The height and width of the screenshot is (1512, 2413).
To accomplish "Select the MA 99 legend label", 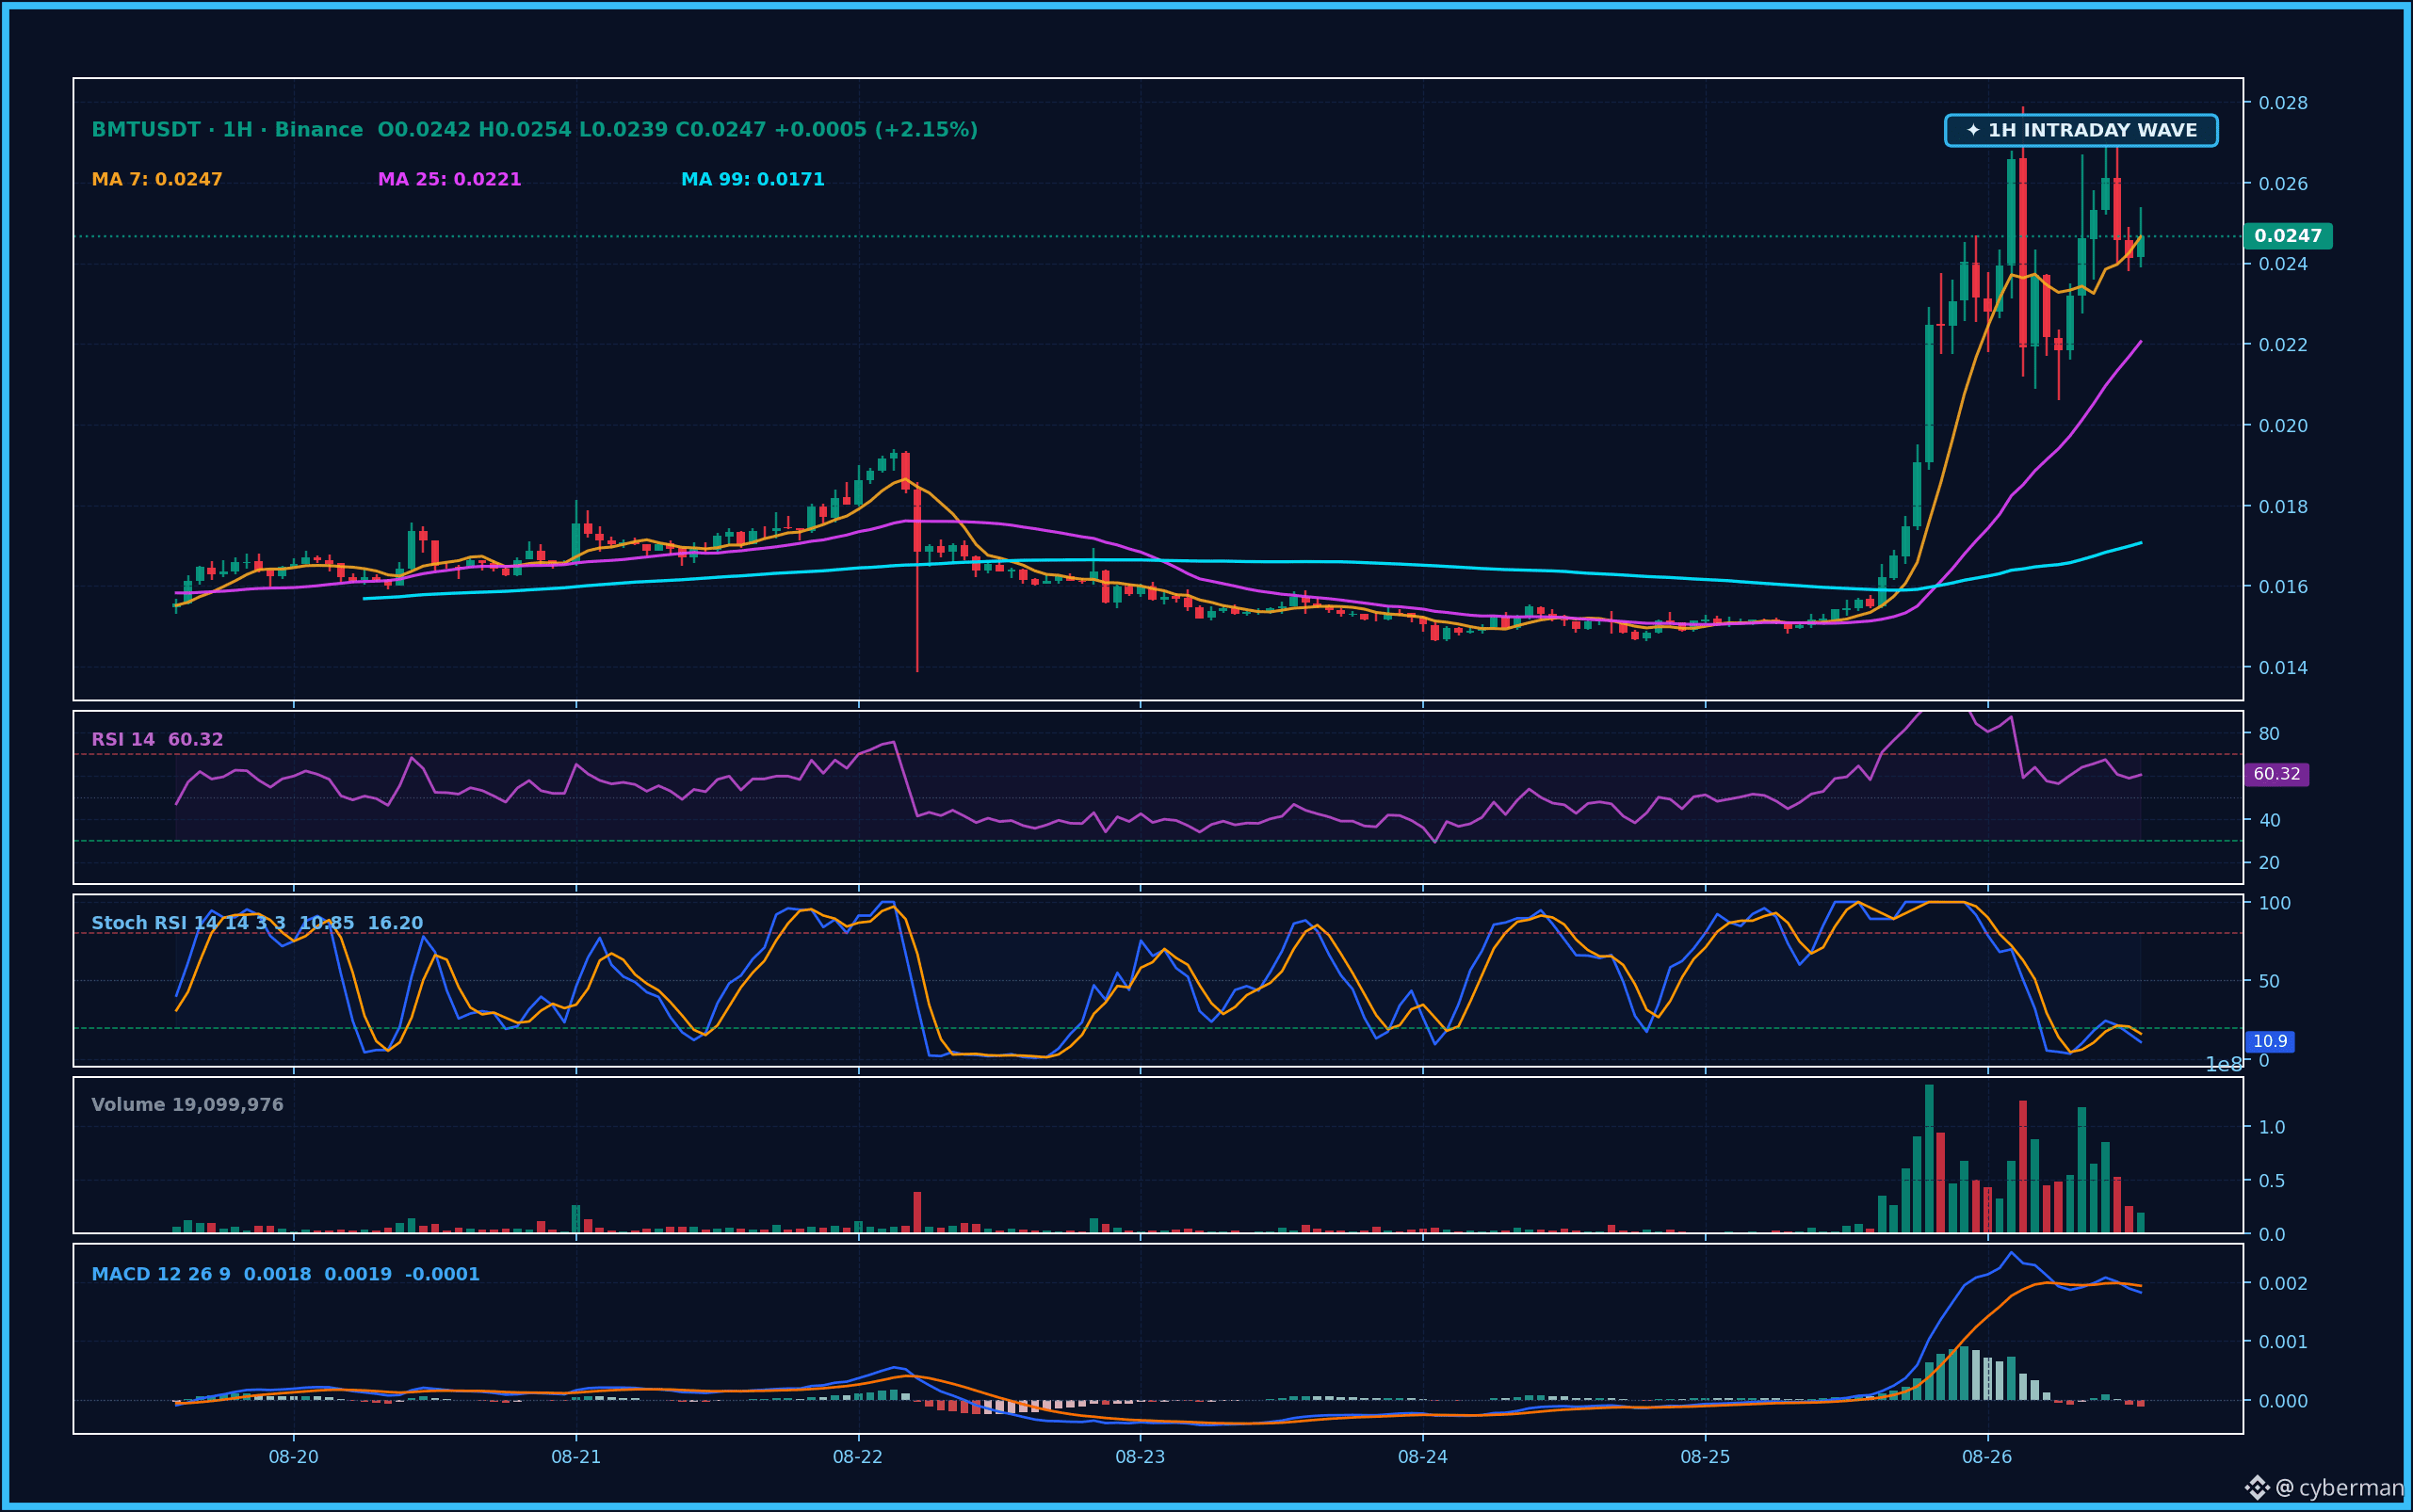I will click(753, 180).
